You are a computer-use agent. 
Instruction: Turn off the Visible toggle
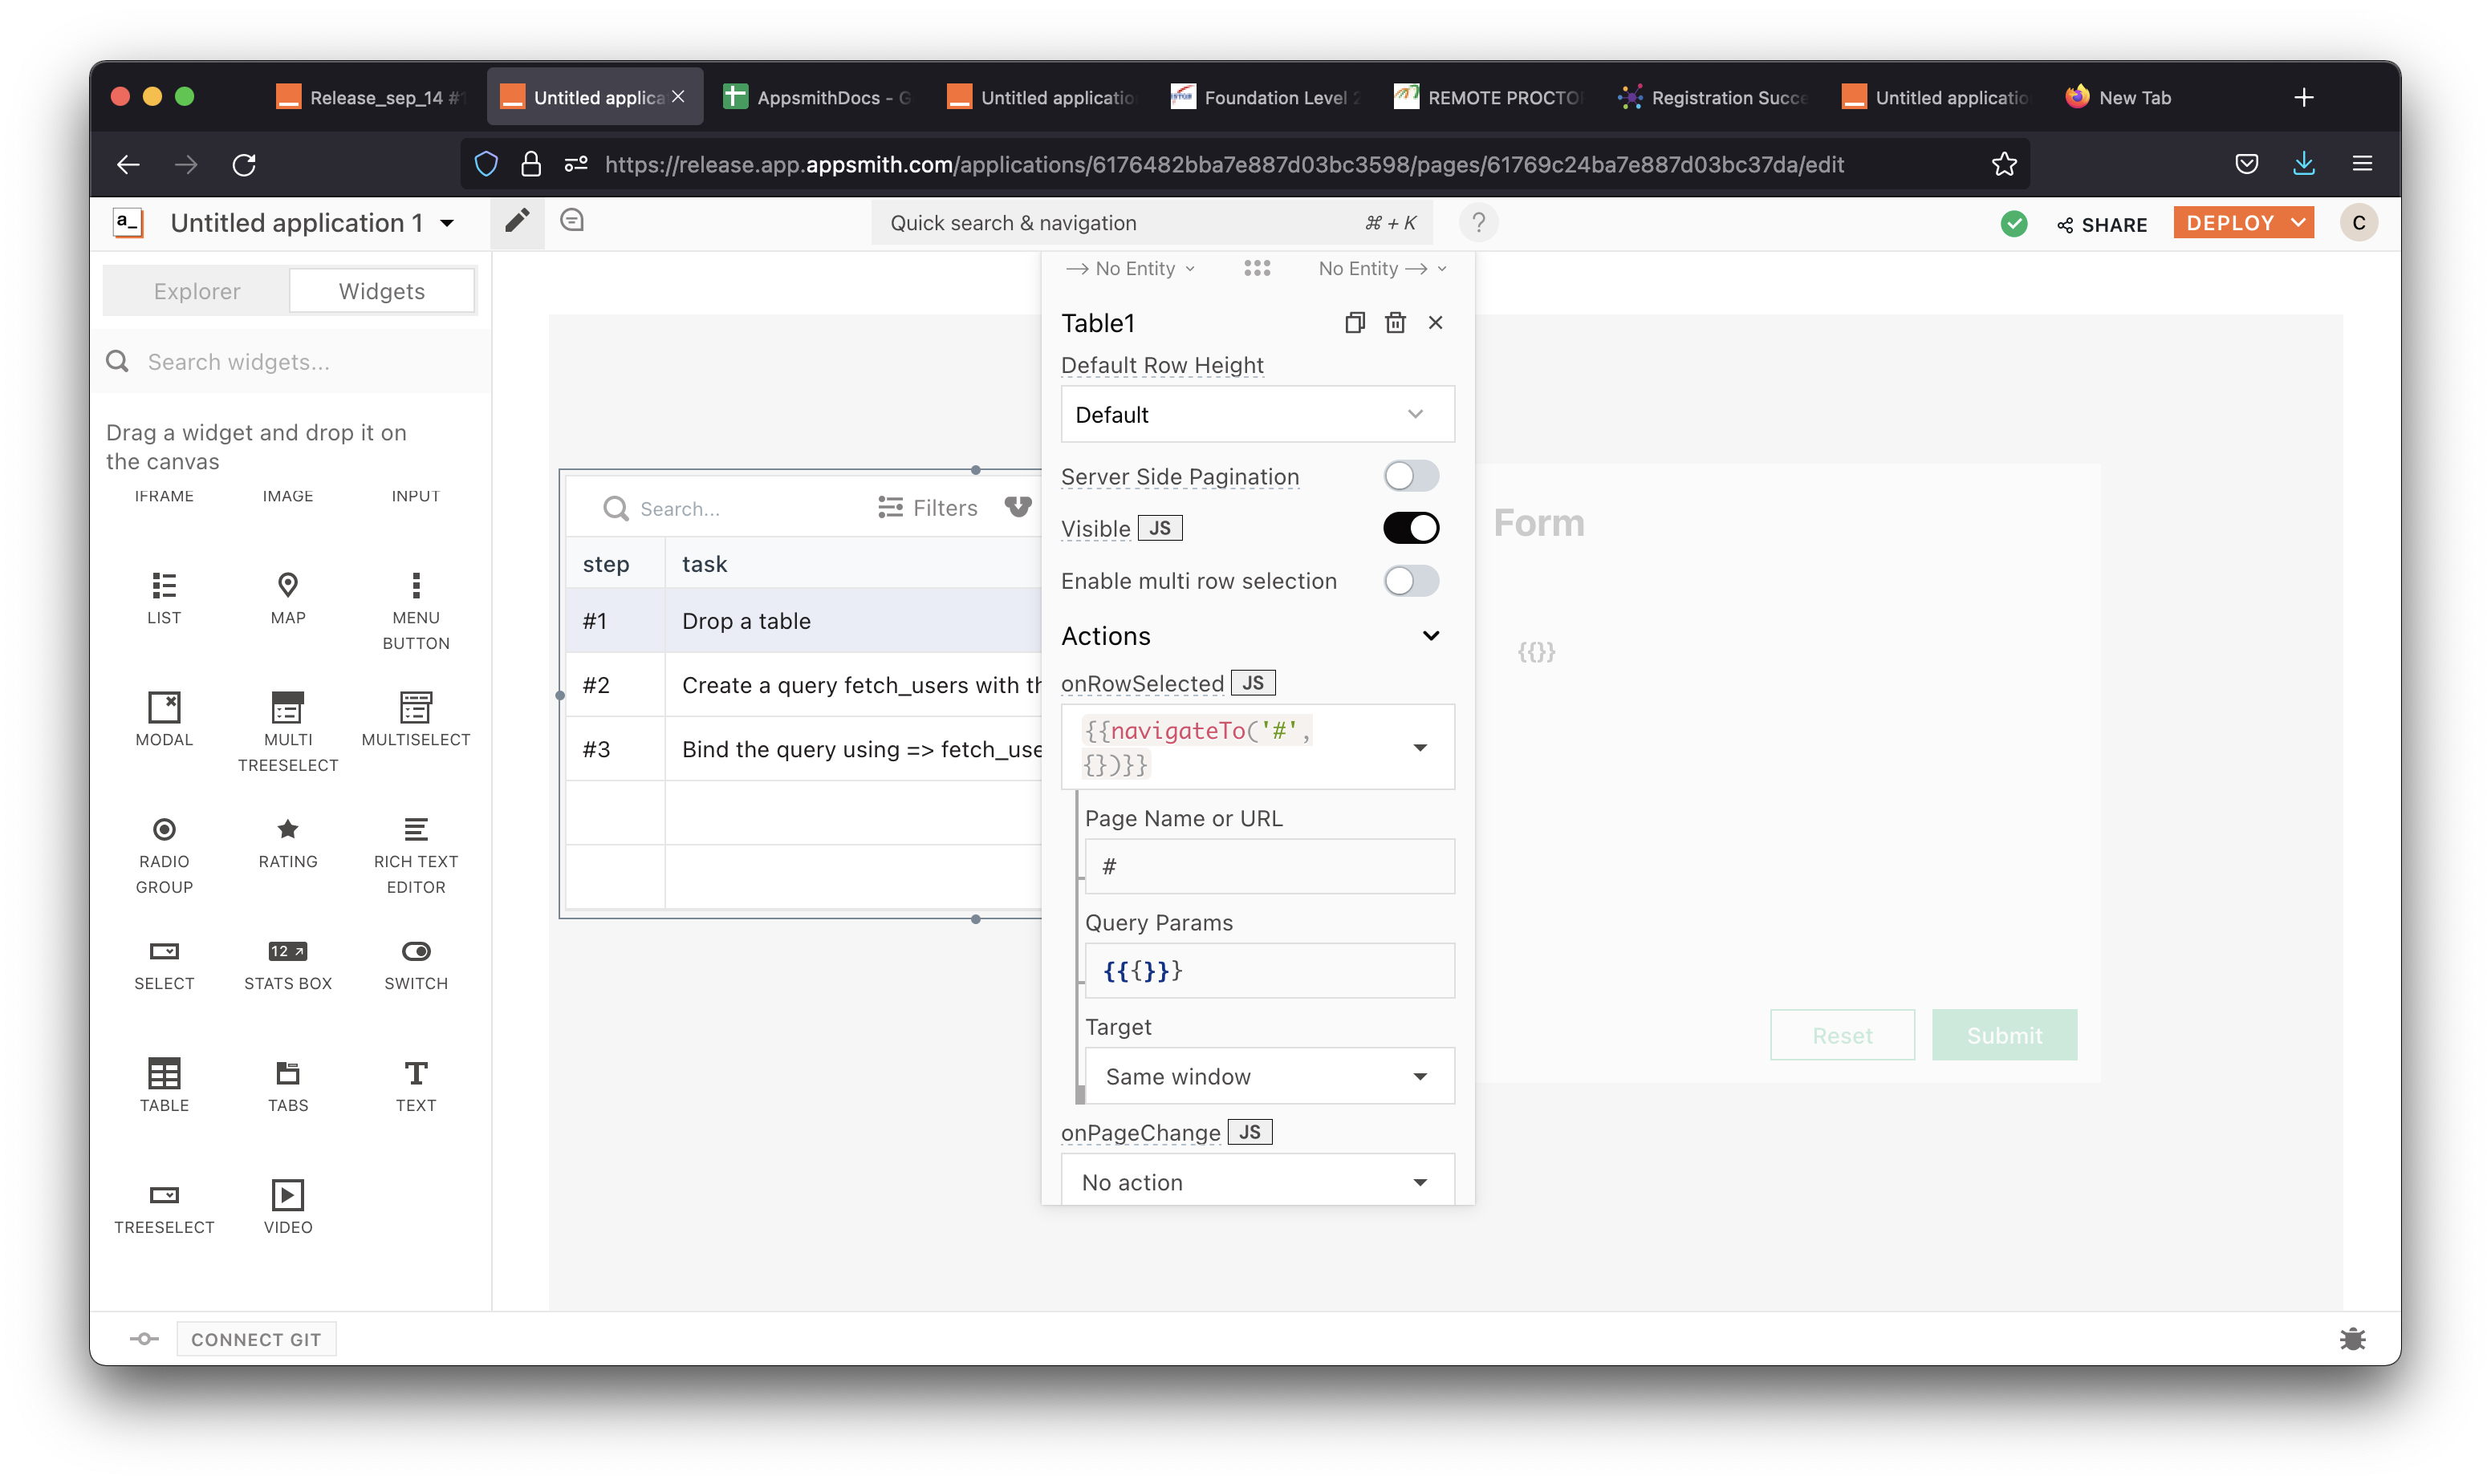click(x=1411, y=528)
